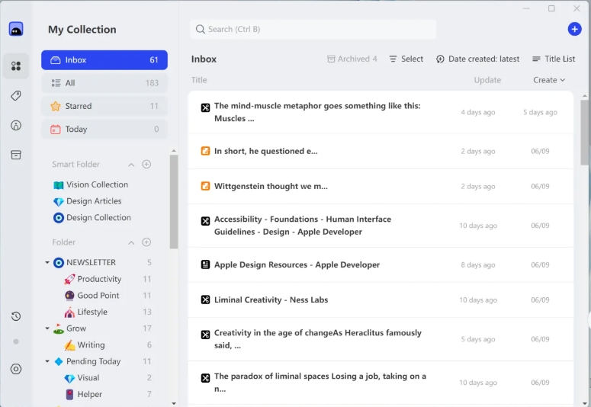This screenshot has width=591, height=407.
Task: Click the Design Articles diamond icon
Action: pos(59,202)
